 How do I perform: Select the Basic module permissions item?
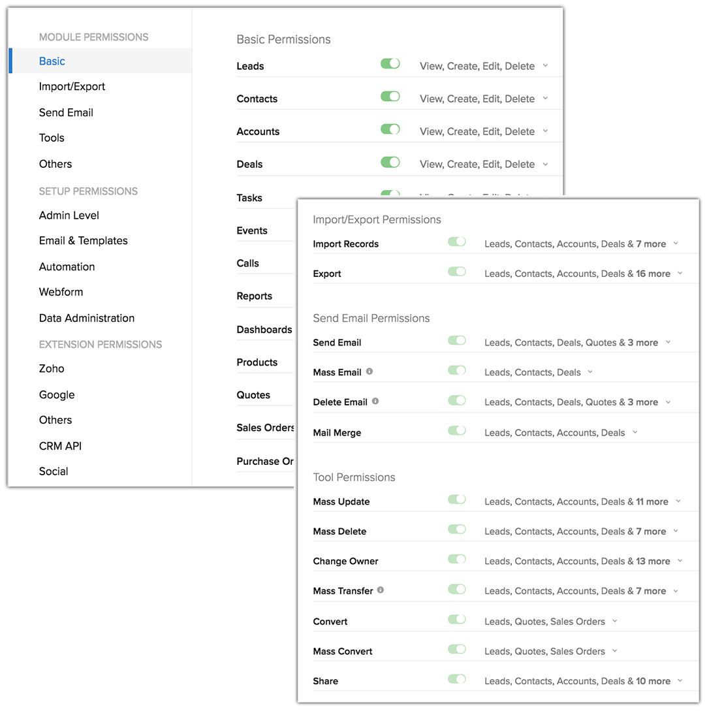coord(52,61)
